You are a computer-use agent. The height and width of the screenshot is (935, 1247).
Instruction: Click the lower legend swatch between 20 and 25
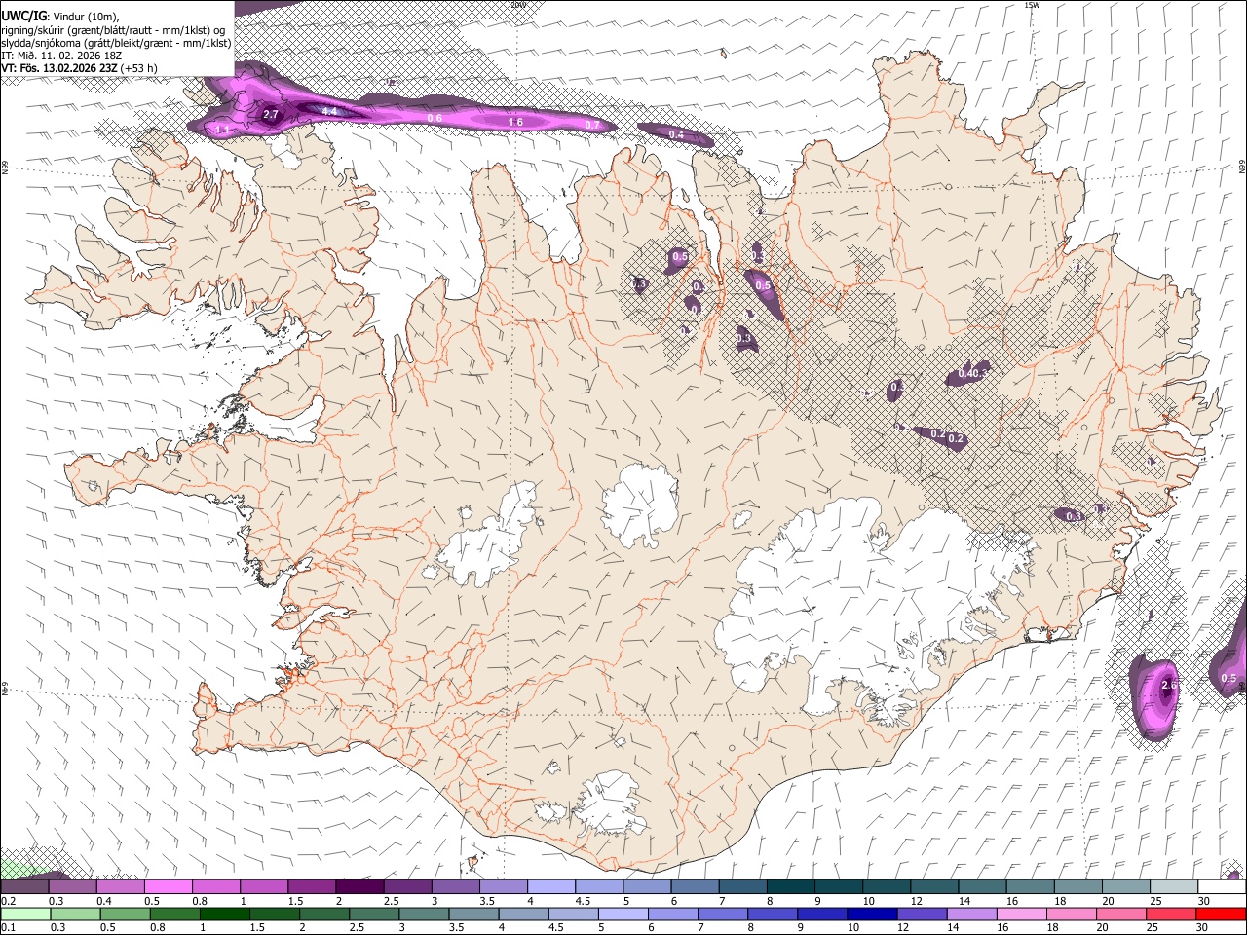click(x=1120, y=914)
